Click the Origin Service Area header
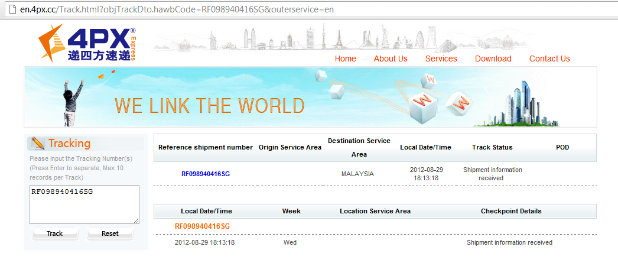This screenshot has width=618, height=263. pos(290,148)
